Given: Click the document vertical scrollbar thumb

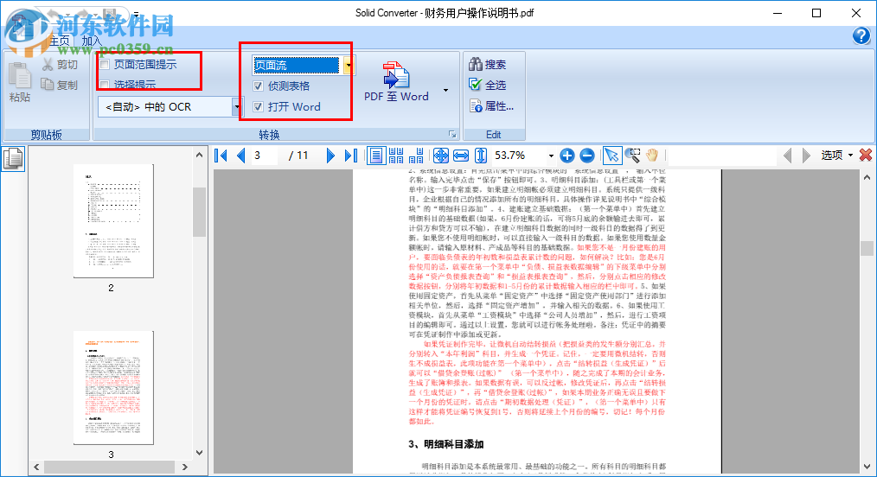Looking at the screenshot, I should pyautogui.click(x=867, y=247).
